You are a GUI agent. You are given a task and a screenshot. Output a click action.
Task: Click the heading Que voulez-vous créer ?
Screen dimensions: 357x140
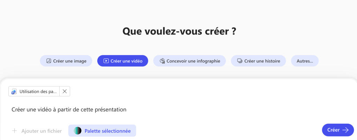point(179,31)
